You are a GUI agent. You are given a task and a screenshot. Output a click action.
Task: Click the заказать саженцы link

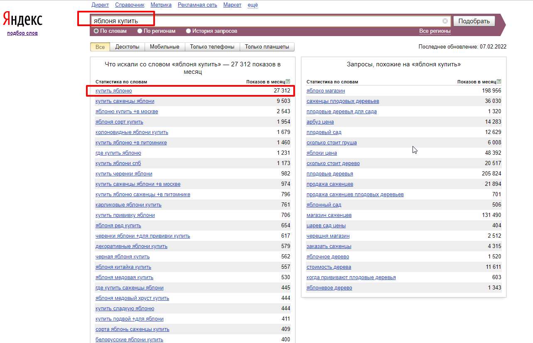point(329,246)
